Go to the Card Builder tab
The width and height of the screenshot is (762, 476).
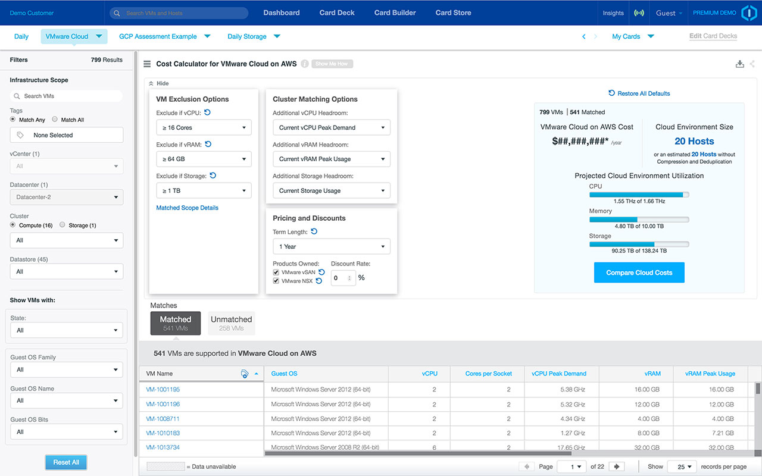tap(395, 12)
